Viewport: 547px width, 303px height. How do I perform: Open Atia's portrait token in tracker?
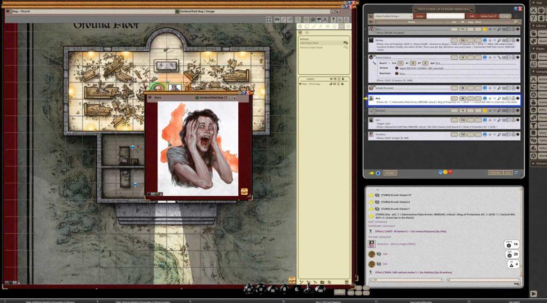371,99
